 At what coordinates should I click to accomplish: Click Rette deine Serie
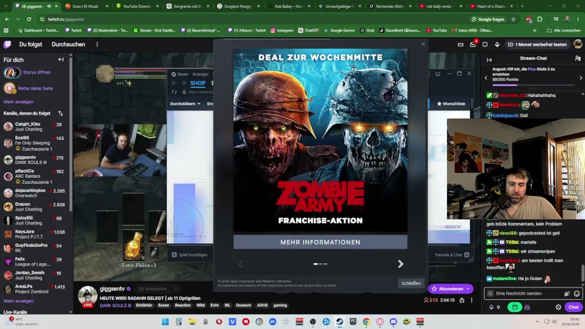point(35,88)
